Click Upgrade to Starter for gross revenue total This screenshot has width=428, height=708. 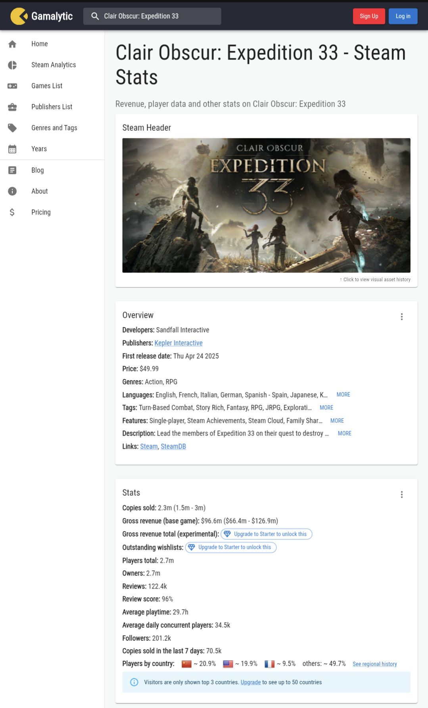point(267,534)
